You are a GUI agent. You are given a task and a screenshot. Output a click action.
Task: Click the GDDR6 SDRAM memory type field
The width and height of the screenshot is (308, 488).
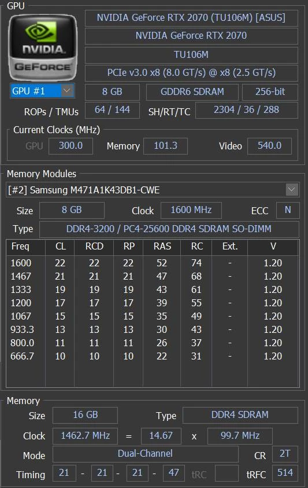192,92
